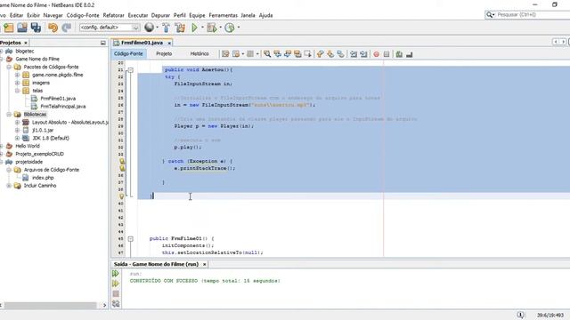570x320 pixels.
Task: Click the globe browser icon in the main toolbar
Action: (149, 28)
